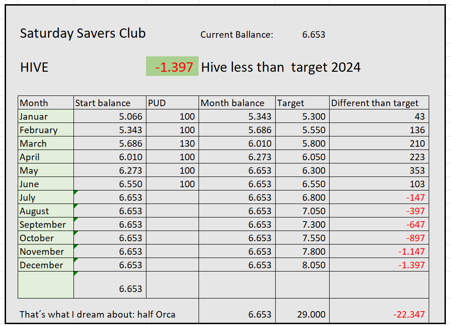Image resolution: width=451 pixels, height=326 pixels.
Task: Click November target 7.800
Action: pos(302,251)
